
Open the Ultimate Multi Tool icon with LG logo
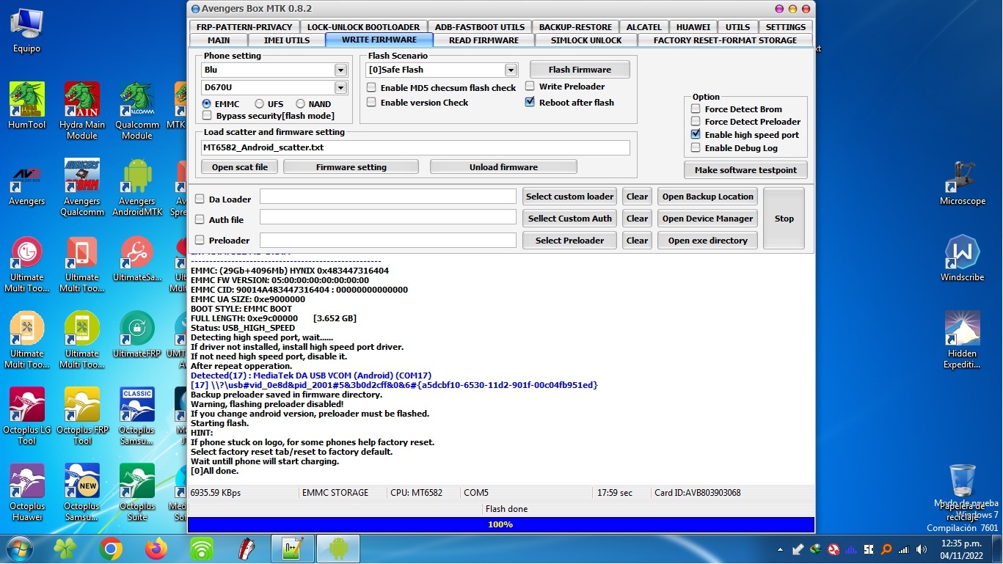coord(27,264)
